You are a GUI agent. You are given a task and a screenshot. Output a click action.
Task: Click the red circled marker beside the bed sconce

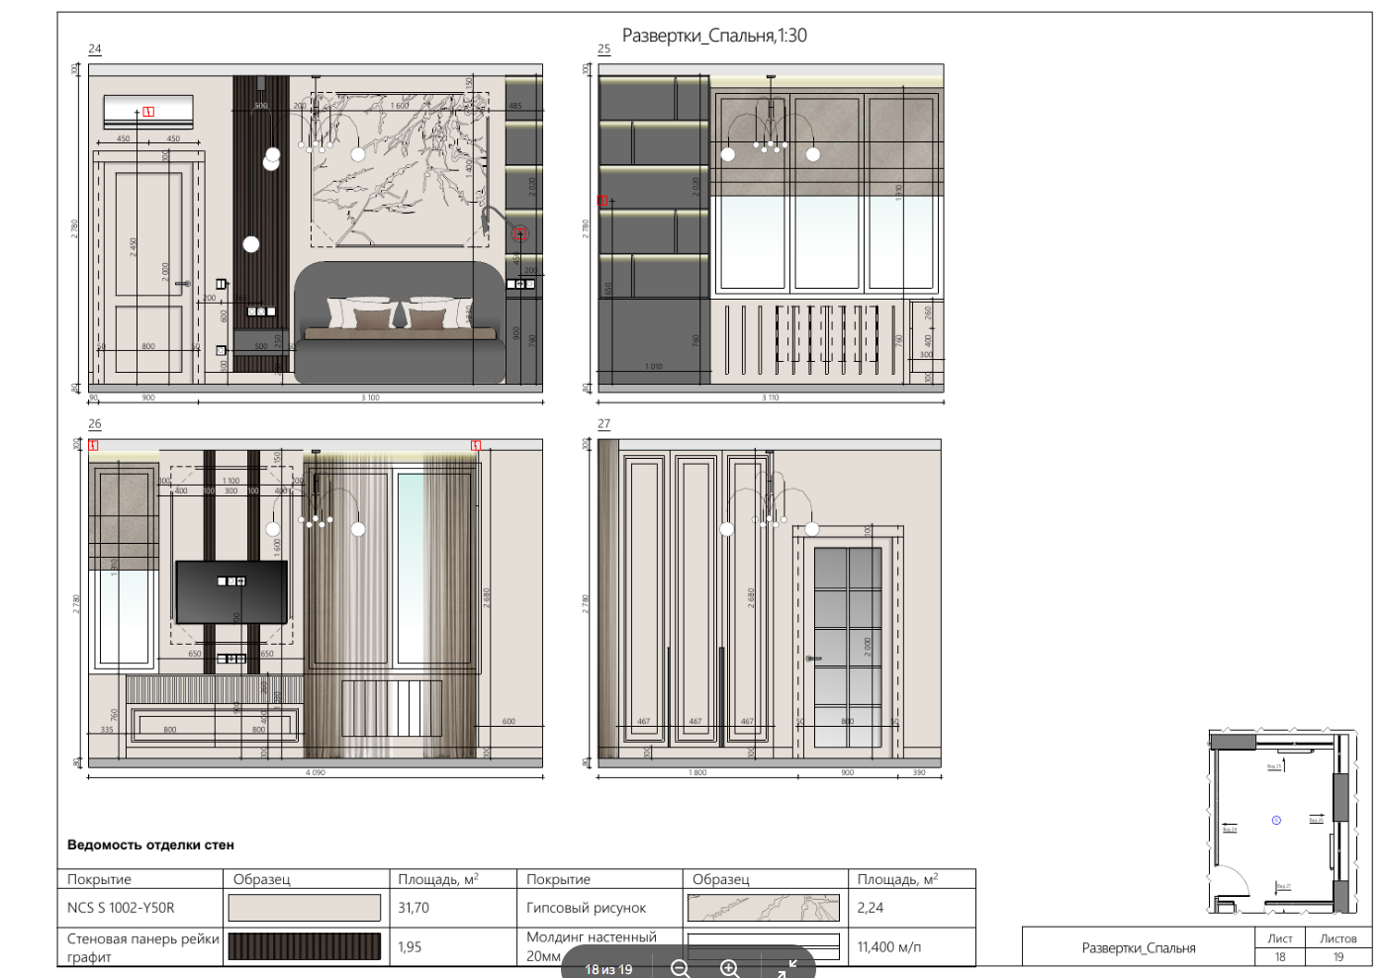point(520,234)
